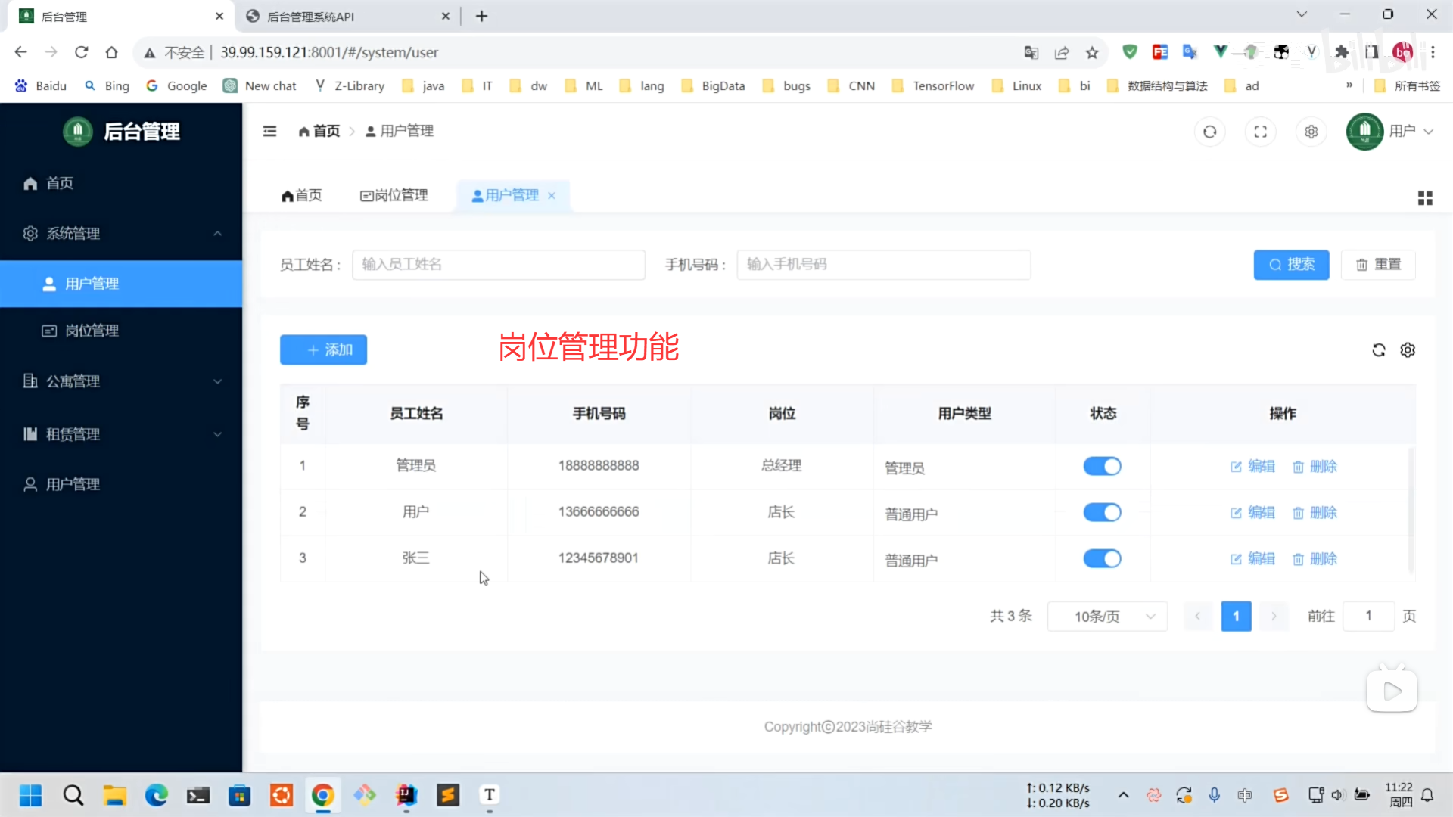The image size is (1453, 817).
Task: Enter fullscreen mode via header icon
Action: point(1260,132)
